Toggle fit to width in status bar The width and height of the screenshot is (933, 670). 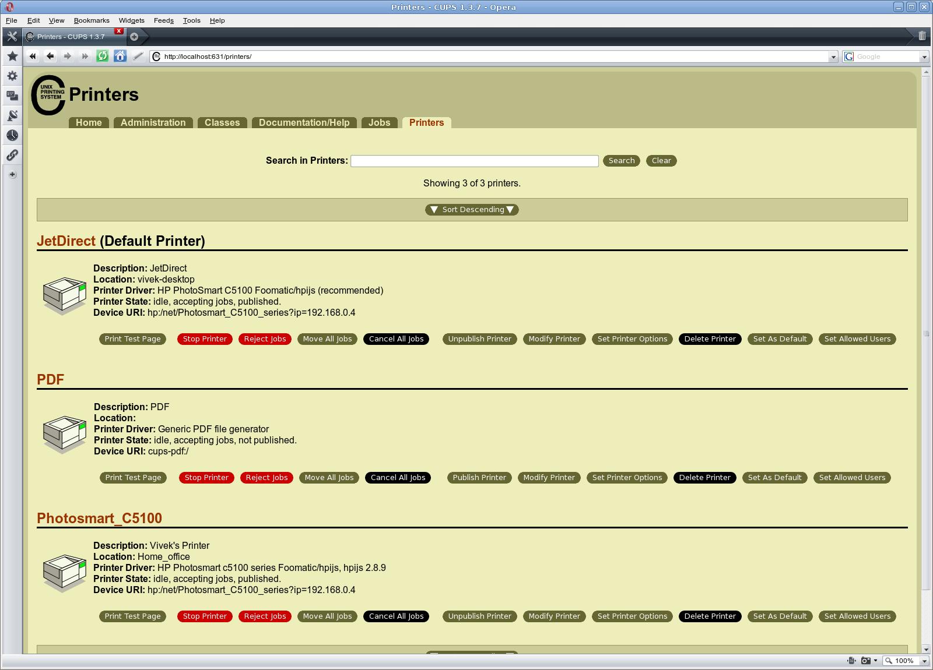pos(851,661)
